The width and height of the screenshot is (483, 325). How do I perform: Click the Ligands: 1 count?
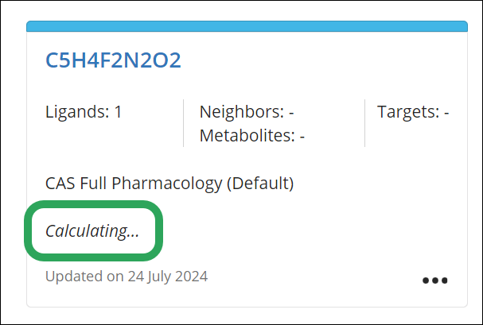point(84,112)
